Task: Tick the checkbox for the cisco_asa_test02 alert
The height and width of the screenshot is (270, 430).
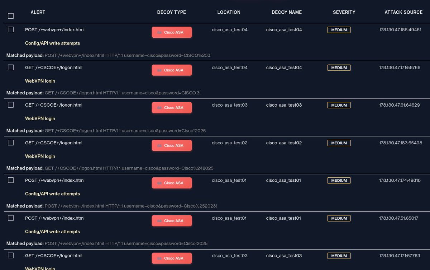Action: (x=11, y=143)
